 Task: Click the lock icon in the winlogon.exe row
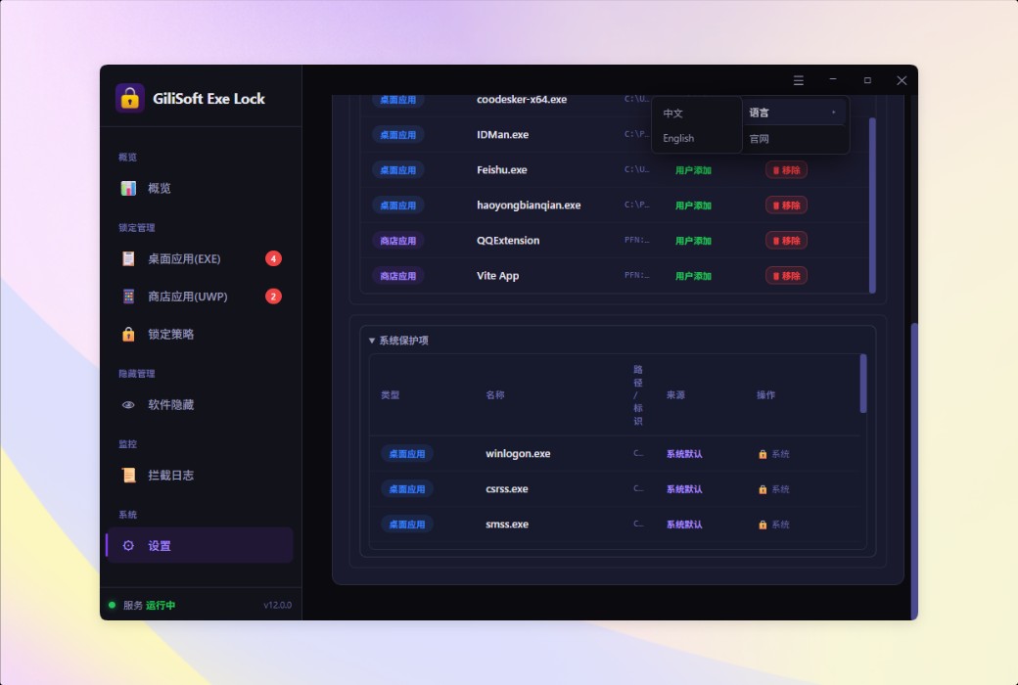pos(763,454)
